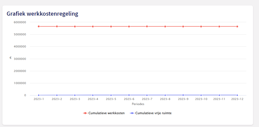Select the blue vrije ruimte point at 2023-5
The image size is (259, 127).
111,95
